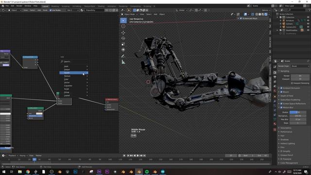The height and width of the screenshot is (175, 311).
Task: Select the Move tool in viewport
Action: point(123,33)
